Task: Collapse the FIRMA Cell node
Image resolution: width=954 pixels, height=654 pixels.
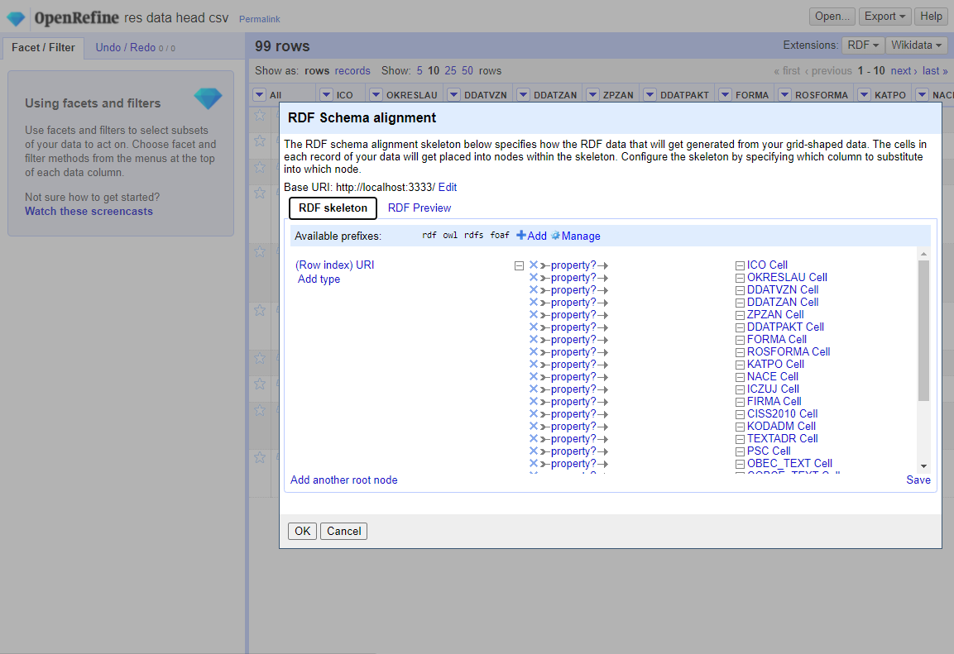Action: 740,402
